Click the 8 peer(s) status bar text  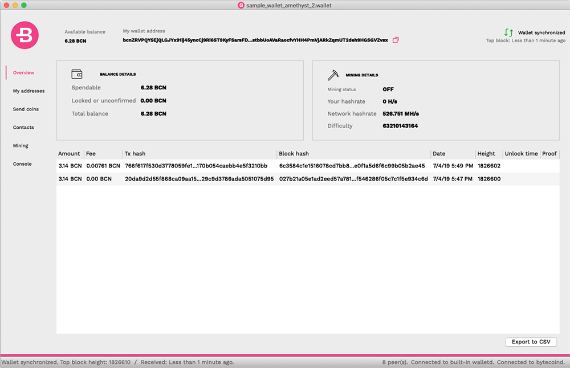395,362
